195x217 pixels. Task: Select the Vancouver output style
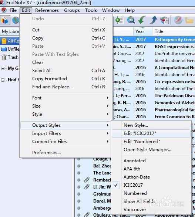(x=151, y=210)
